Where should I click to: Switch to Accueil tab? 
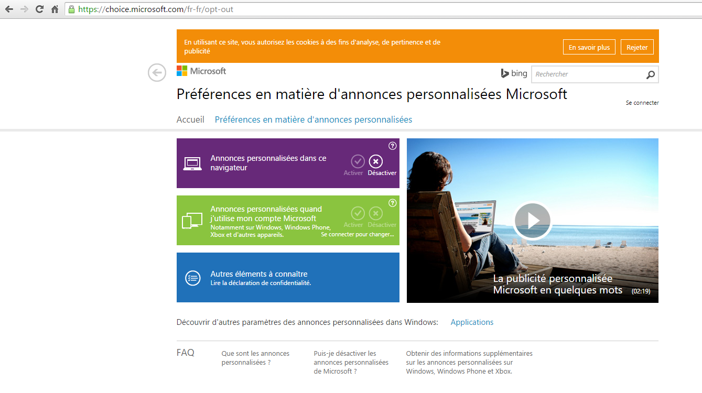(x=190, y=119)
